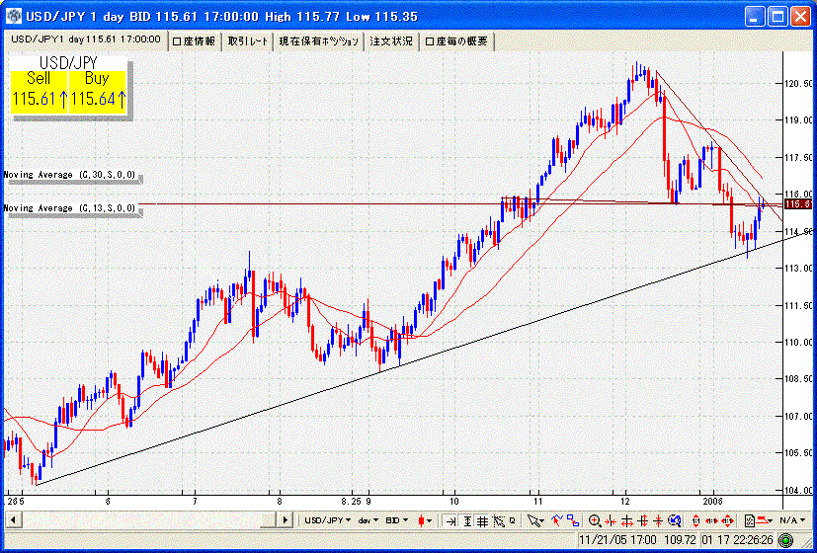This screenshot has height=553, width=817.
Task: Select the Moving Average (C,30,S,0,0) label
Action: 72,175
